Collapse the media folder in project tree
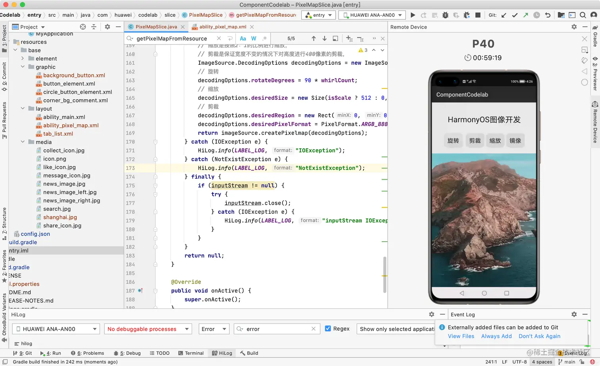 point(23,142)
